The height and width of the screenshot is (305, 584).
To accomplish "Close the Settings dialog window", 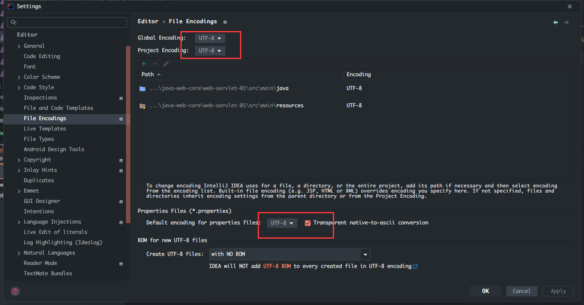I will tap(570, 6).
